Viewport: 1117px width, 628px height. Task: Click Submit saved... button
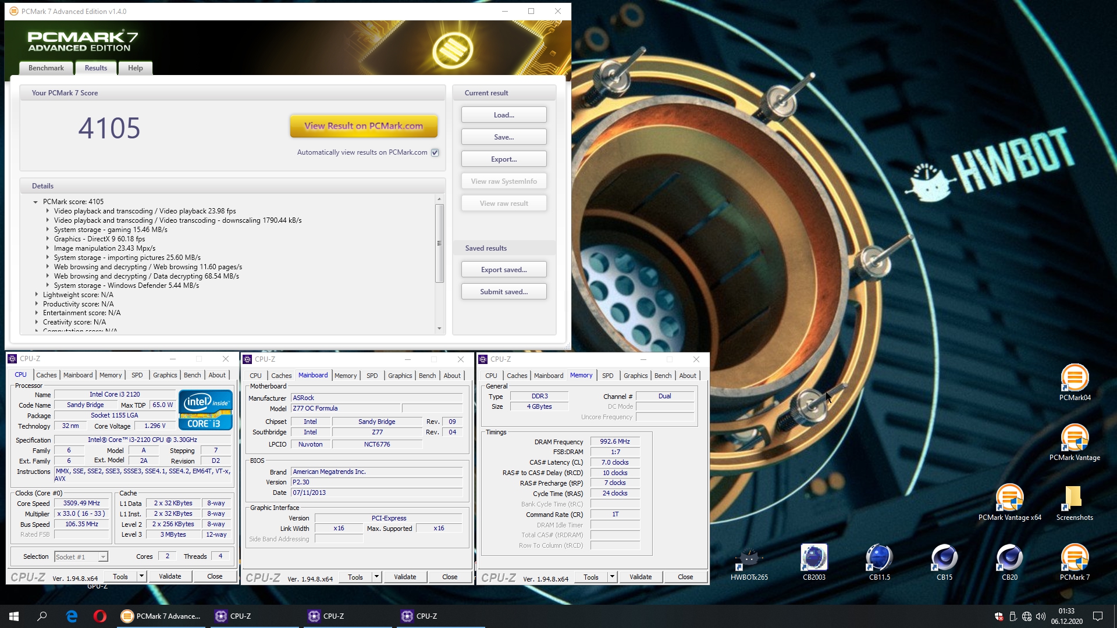504,292
